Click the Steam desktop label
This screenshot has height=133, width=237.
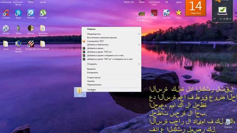[x=141, y=2]
